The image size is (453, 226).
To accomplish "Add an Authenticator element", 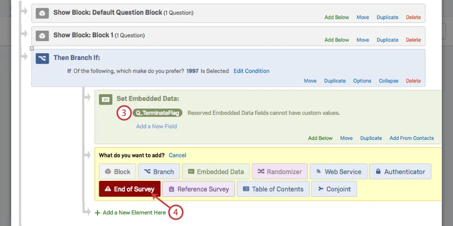I will point(400,172).
